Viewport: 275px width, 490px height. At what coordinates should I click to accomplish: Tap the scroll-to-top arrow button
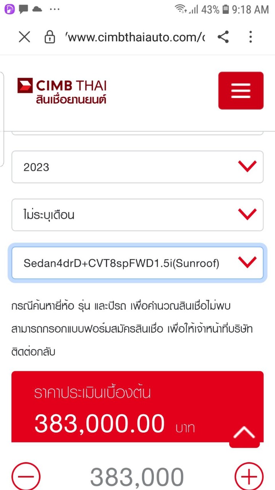pyautogui.click(x=244, y=433)
